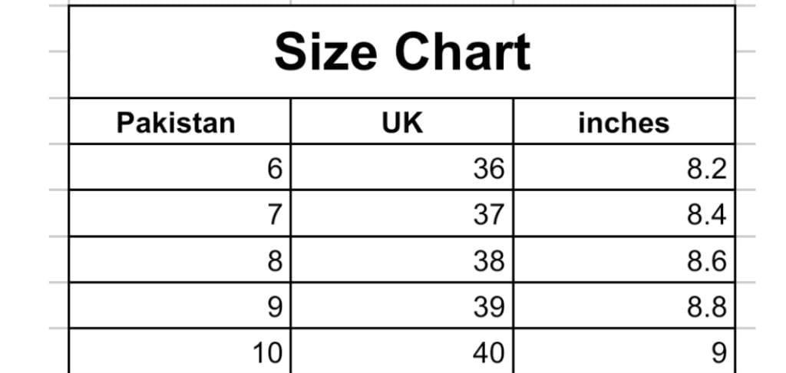
Task: Click the 8.4 inches cell
Action: coord(623,214)
